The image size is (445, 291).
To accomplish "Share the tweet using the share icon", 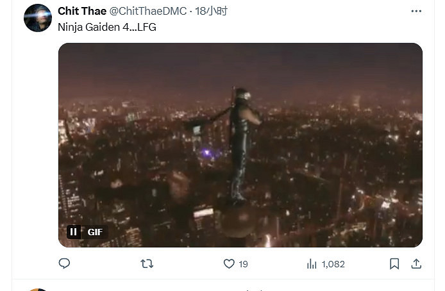I will click(416, 263).
